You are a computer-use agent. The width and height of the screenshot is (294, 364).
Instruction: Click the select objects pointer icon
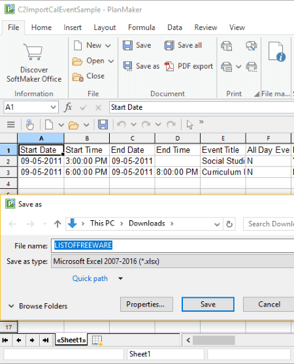tap(189, 125)
